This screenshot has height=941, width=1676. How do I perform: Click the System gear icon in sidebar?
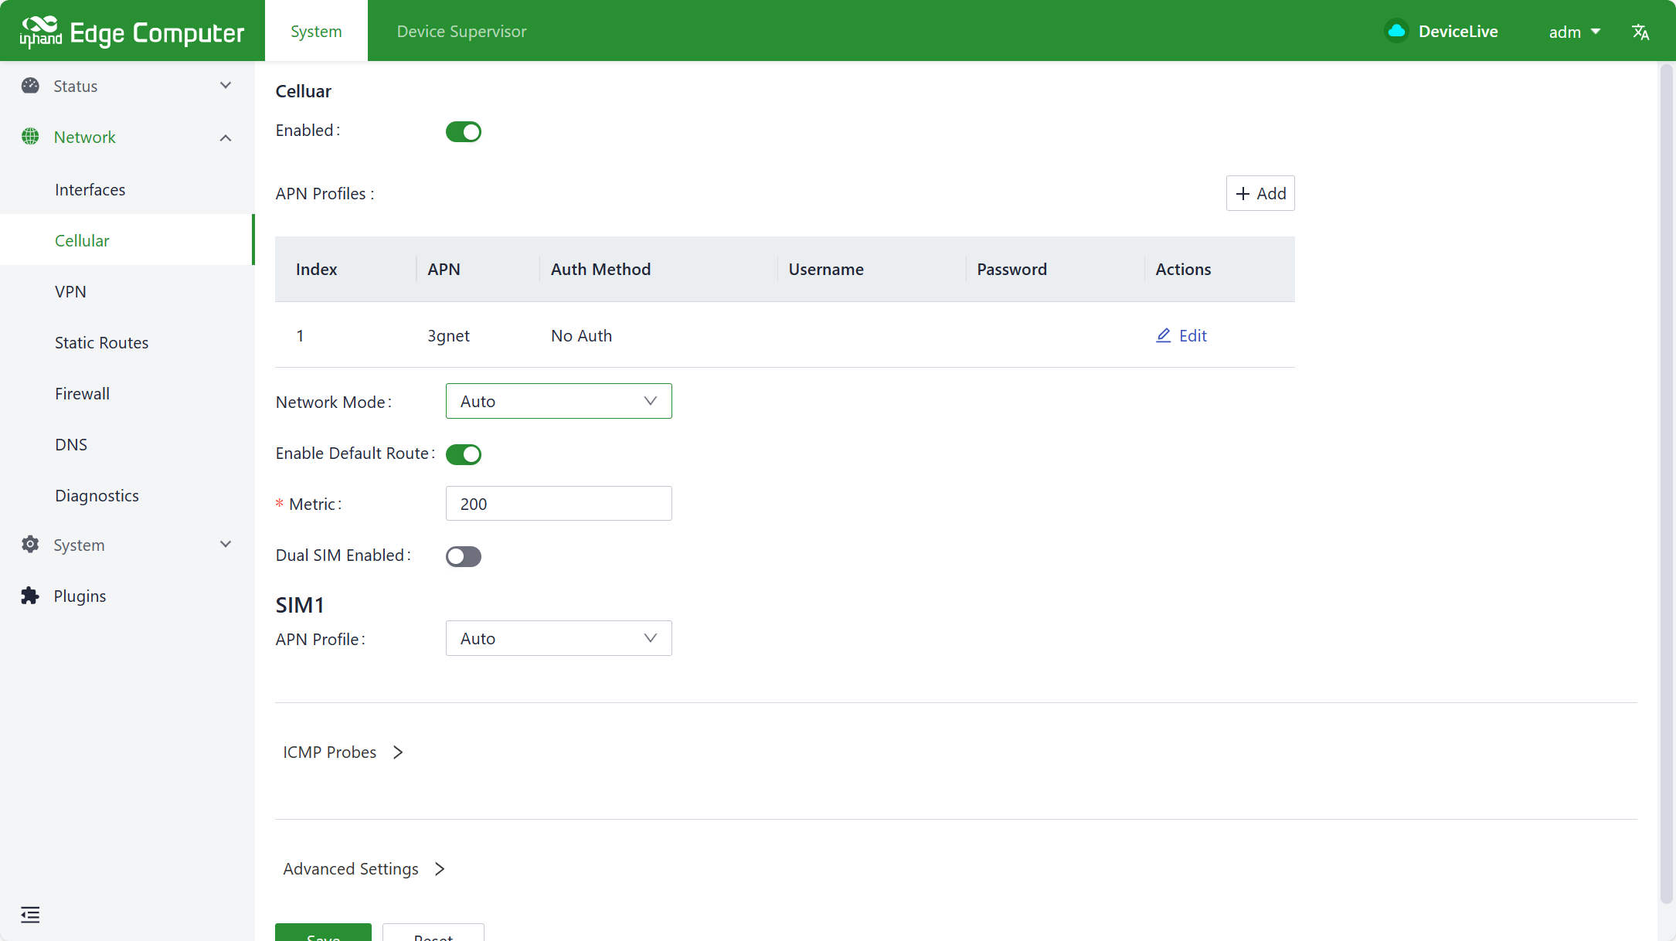click(30, 545)
